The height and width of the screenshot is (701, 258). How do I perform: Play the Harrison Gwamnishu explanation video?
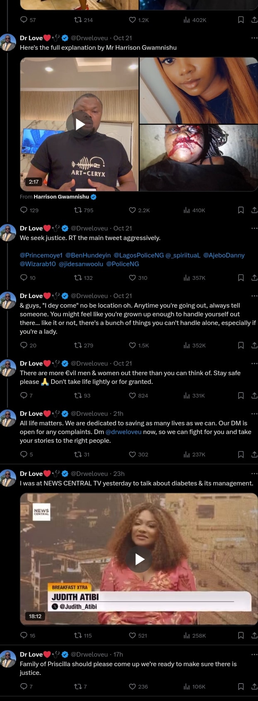[80, 124]
